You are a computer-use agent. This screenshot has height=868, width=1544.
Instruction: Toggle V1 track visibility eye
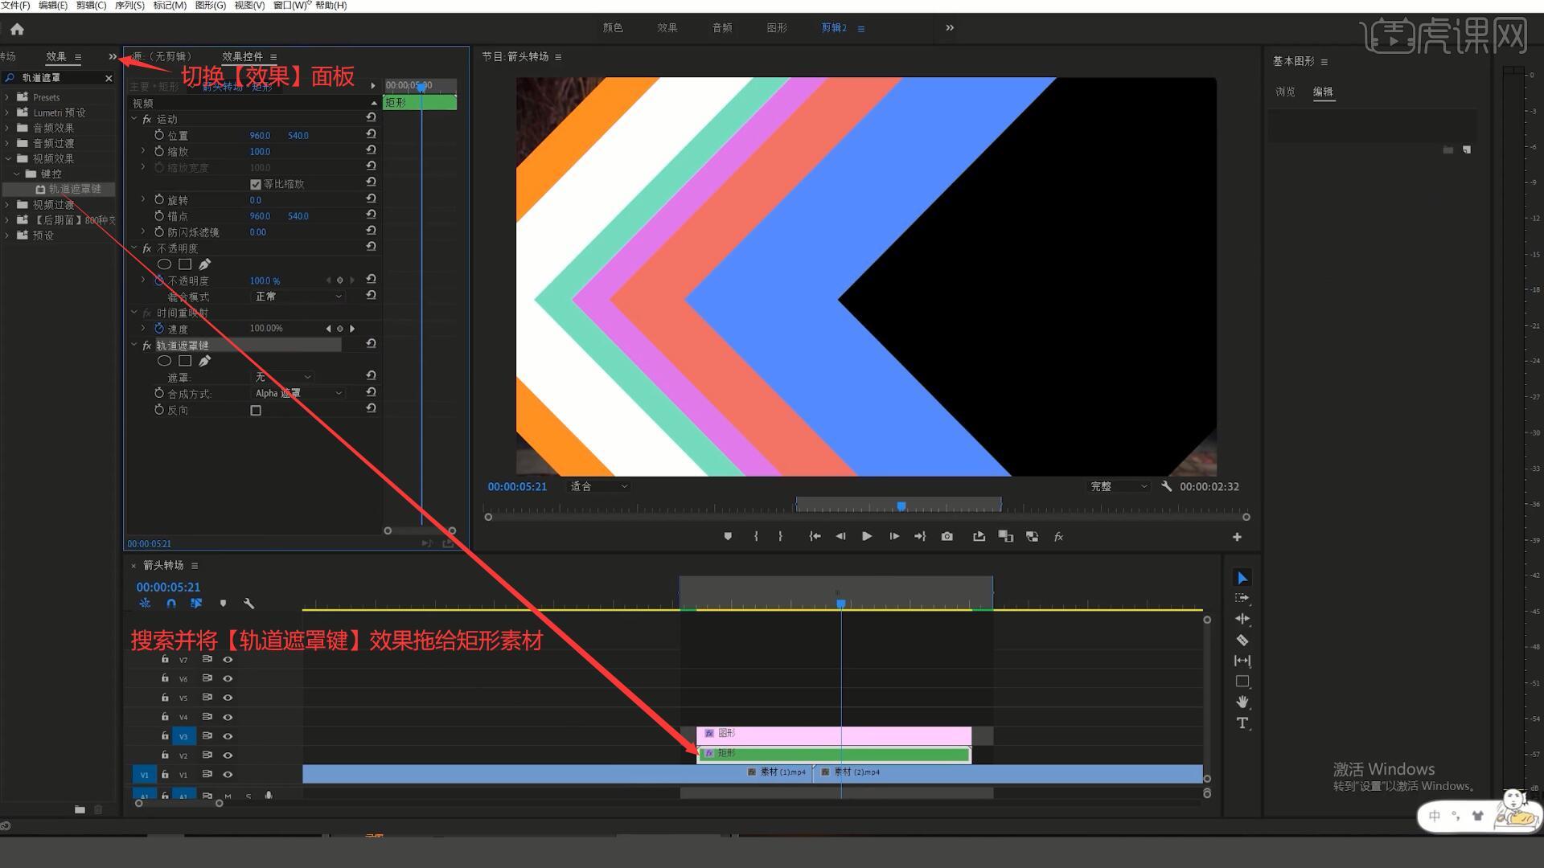[228, 775]
